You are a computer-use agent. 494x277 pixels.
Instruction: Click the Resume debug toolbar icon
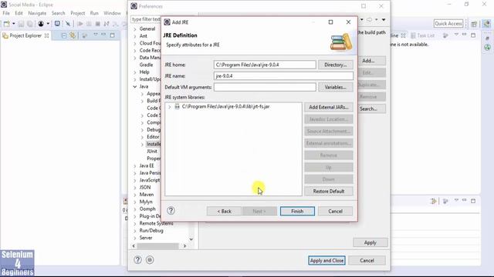pyautogui.click(x=80, y=24)
